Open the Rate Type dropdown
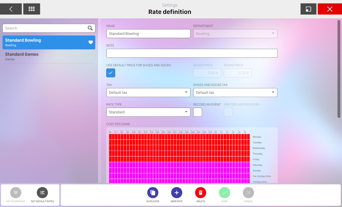This screenshot has height=207, width=342. [148, 112]
